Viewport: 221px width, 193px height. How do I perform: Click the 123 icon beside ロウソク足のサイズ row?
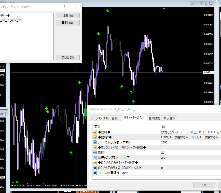click(x=95, y=168)
